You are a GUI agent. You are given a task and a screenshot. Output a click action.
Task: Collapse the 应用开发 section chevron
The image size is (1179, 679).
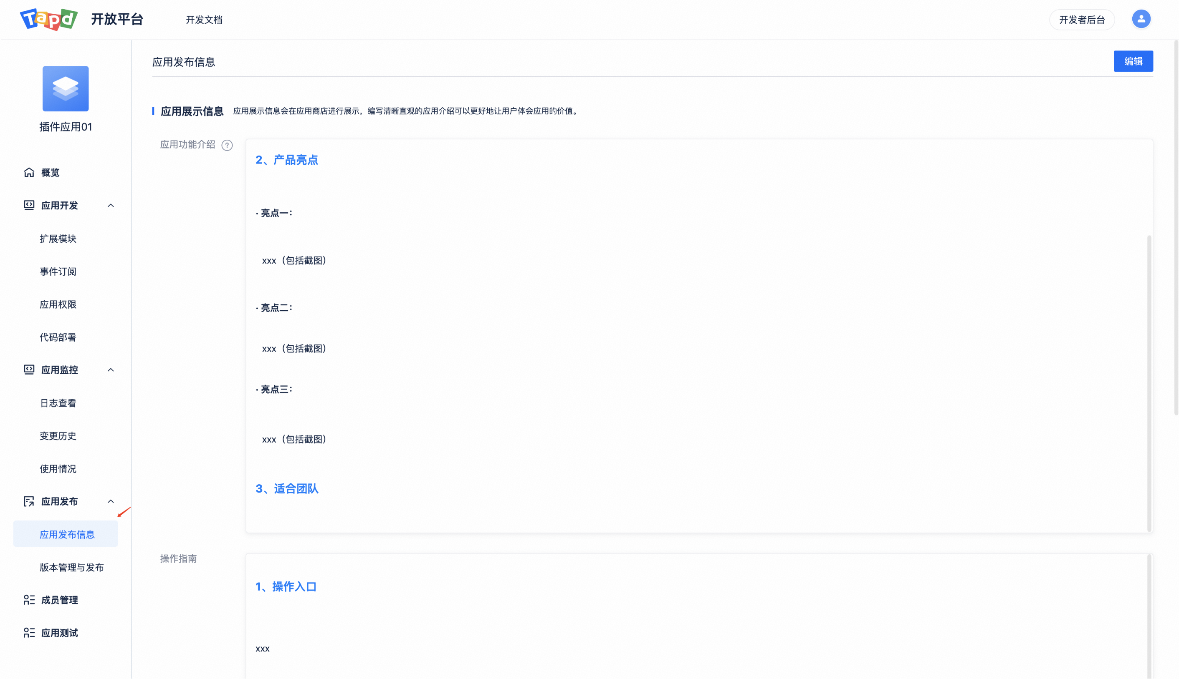click(111, 206)
